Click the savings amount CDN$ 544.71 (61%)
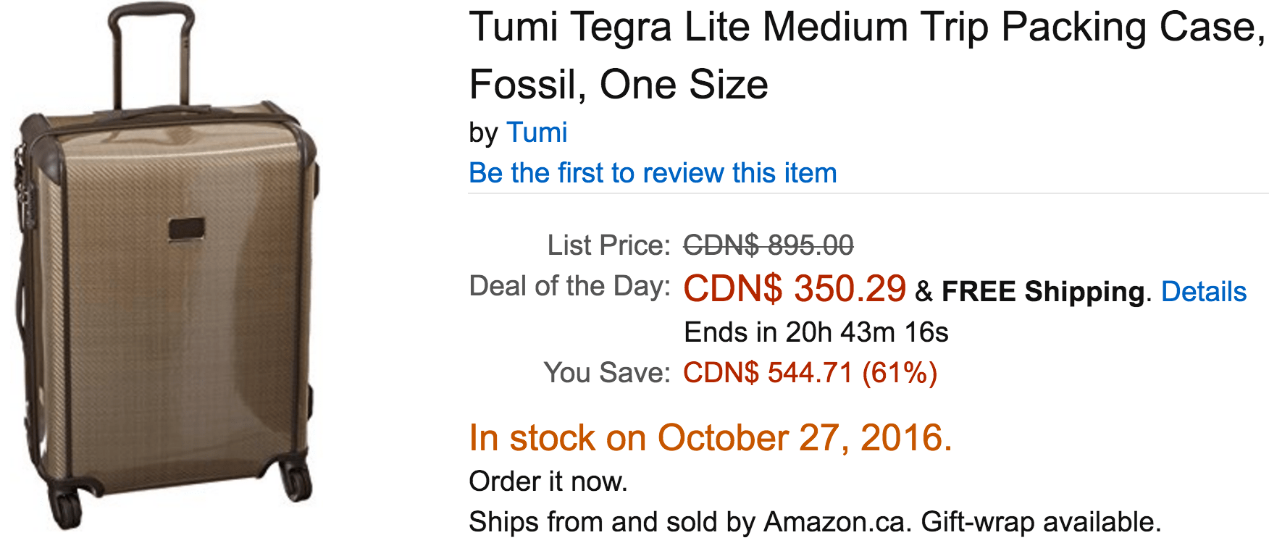This screenshot has height=543, width=1269. tap(811, 373)
